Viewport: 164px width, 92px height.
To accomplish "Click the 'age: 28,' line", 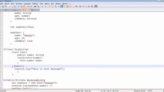I will tap(20, 38).
